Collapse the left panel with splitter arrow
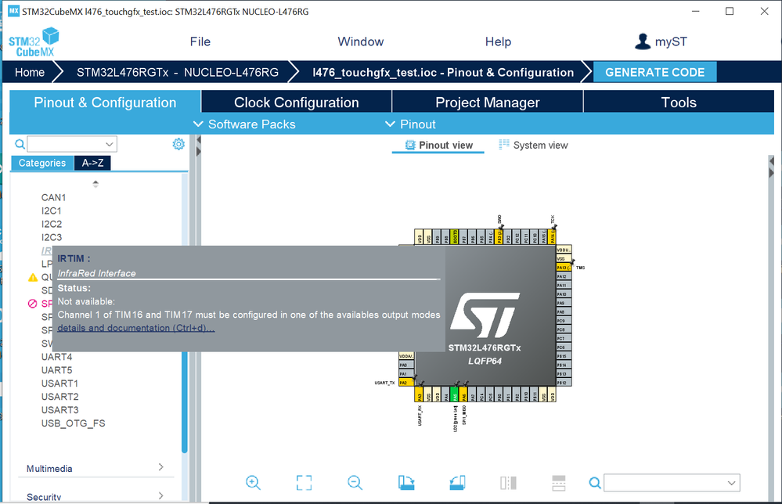 [198, 140]
